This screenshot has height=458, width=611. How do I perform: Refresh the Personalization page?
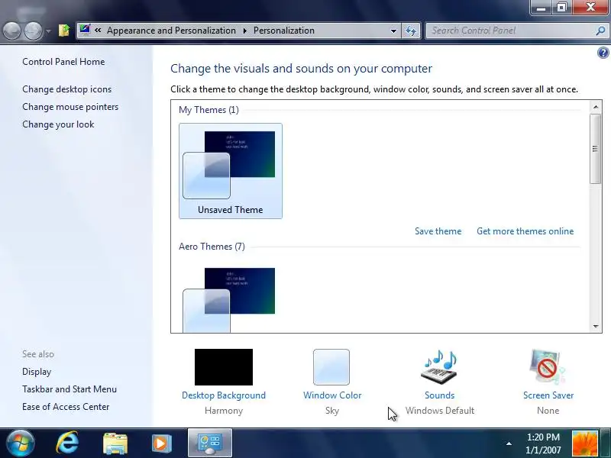[411, 31]
